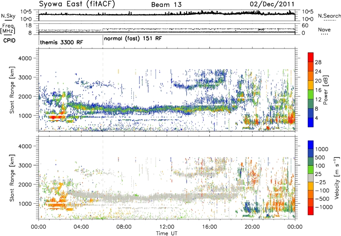Click the Power [dB] color bar label
341x236 pixels.
click(325, 90)
